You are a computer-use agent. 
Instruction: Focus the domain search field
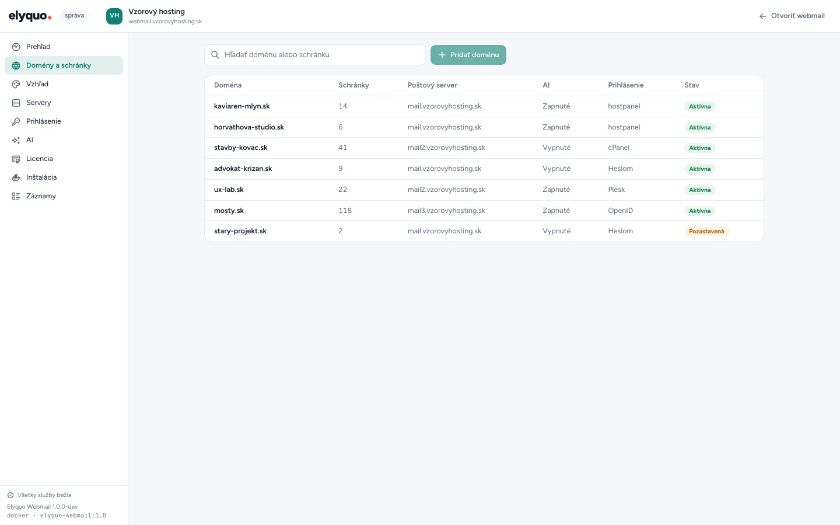[315, 55]
